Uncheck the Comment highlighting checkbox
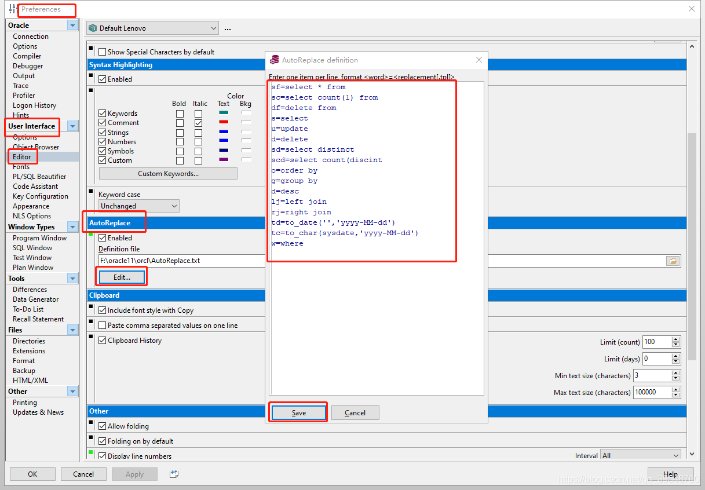Image resolution: width=705 pixels, height=490 pixels. click(x=103, y=123)
